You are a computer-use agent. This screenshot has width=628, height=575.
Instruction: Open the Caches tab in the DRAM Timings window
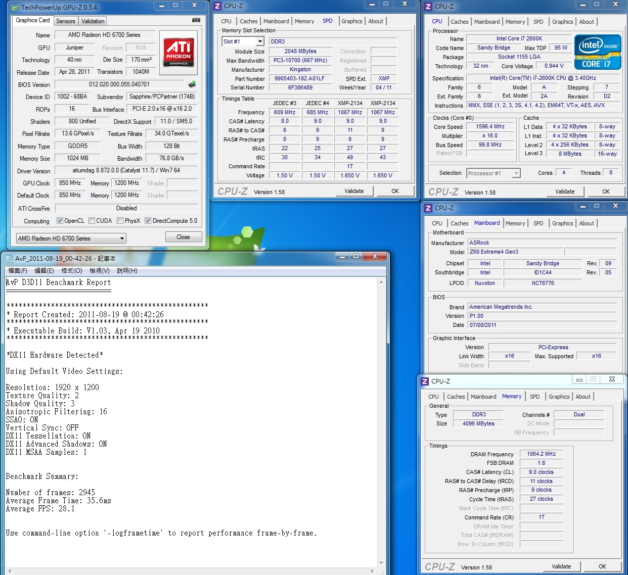[x=456, y=397]
